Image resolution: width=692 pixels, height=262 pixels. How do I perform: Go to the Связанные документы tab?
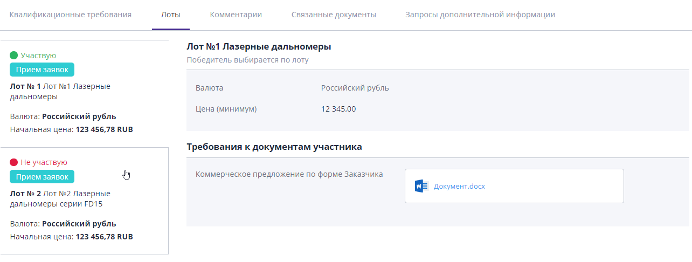[334, 15]
